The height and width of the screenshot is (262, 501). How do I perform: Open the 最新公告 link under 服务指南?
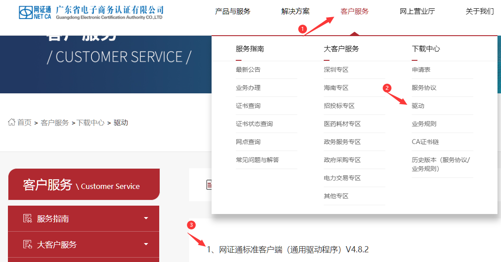[248, 70]
